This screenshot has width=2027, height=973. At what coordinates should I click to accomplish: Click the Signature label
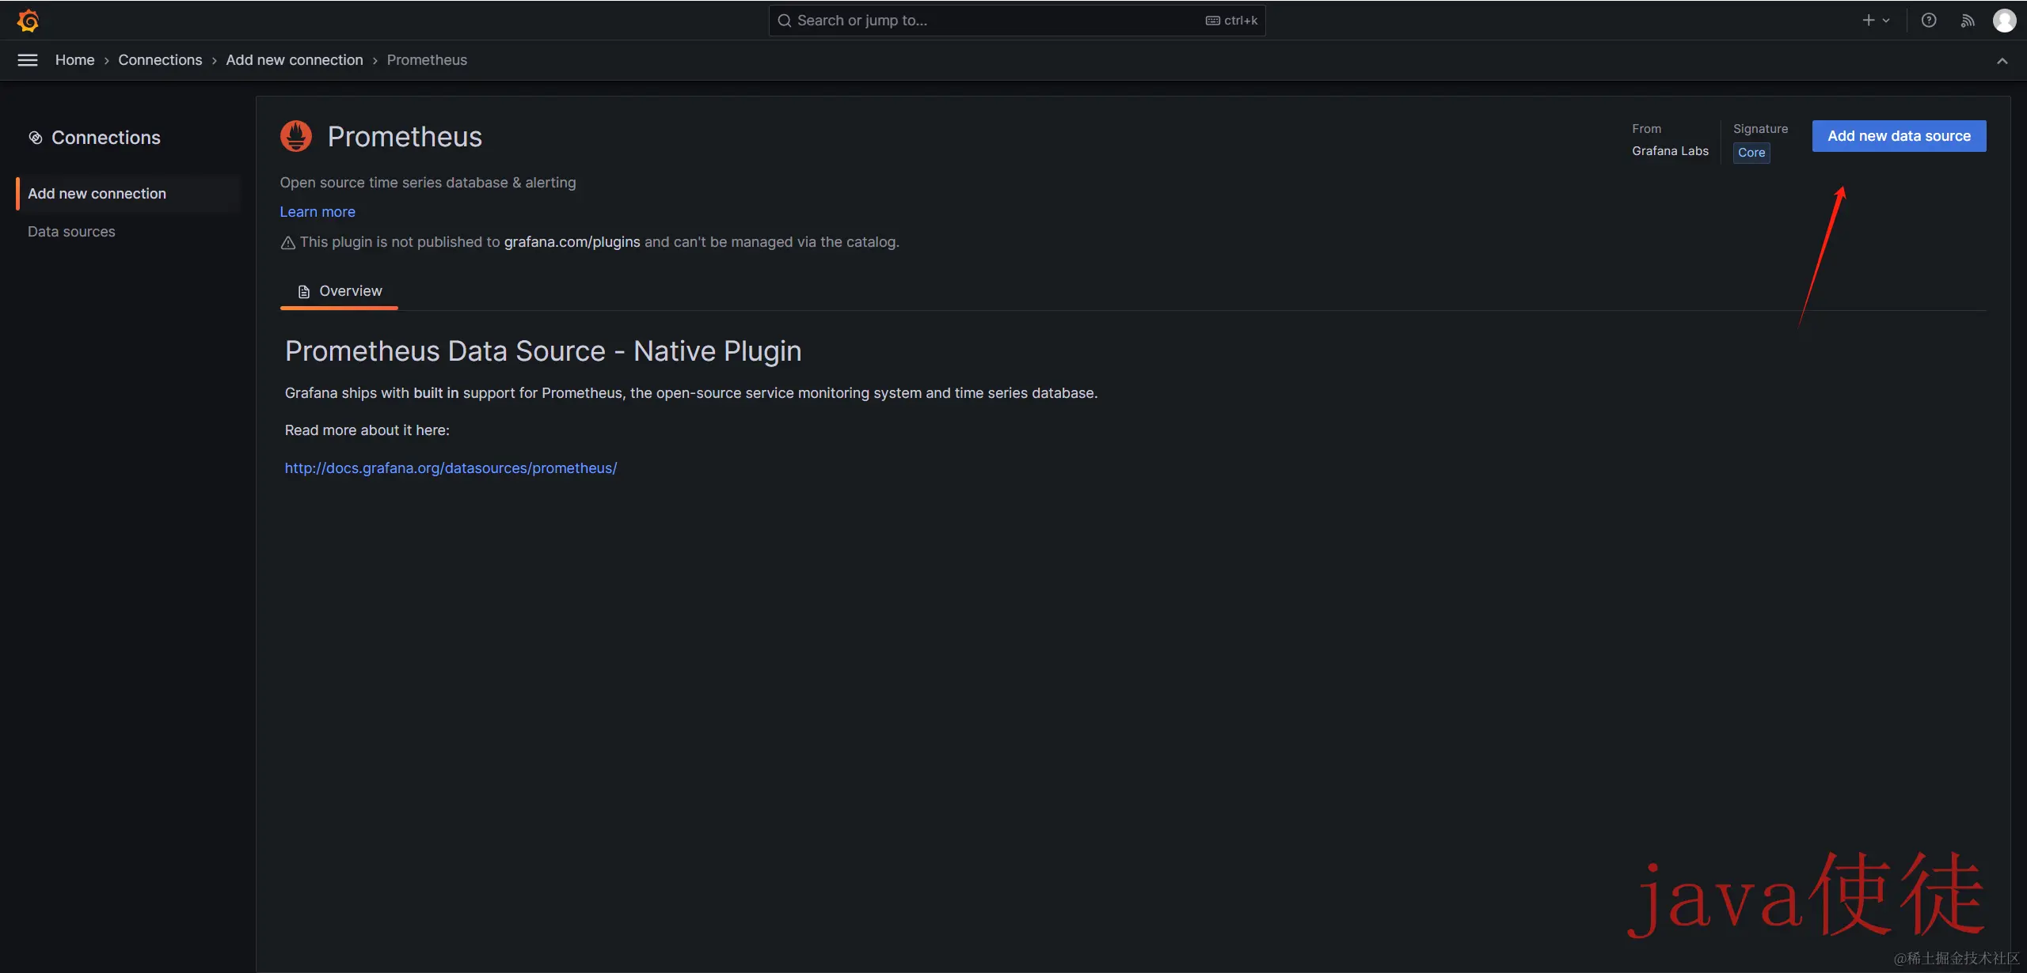[1760, 129]
